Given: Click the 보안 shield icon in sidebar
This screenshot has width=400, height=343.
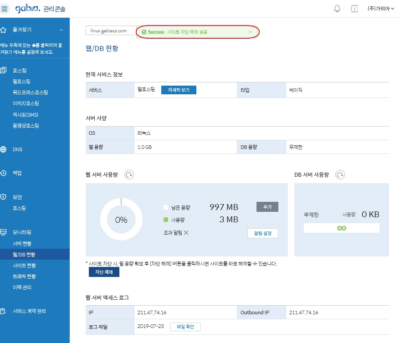Looking at the screenshot, I should pyautogui.click(x=4, y=197).
